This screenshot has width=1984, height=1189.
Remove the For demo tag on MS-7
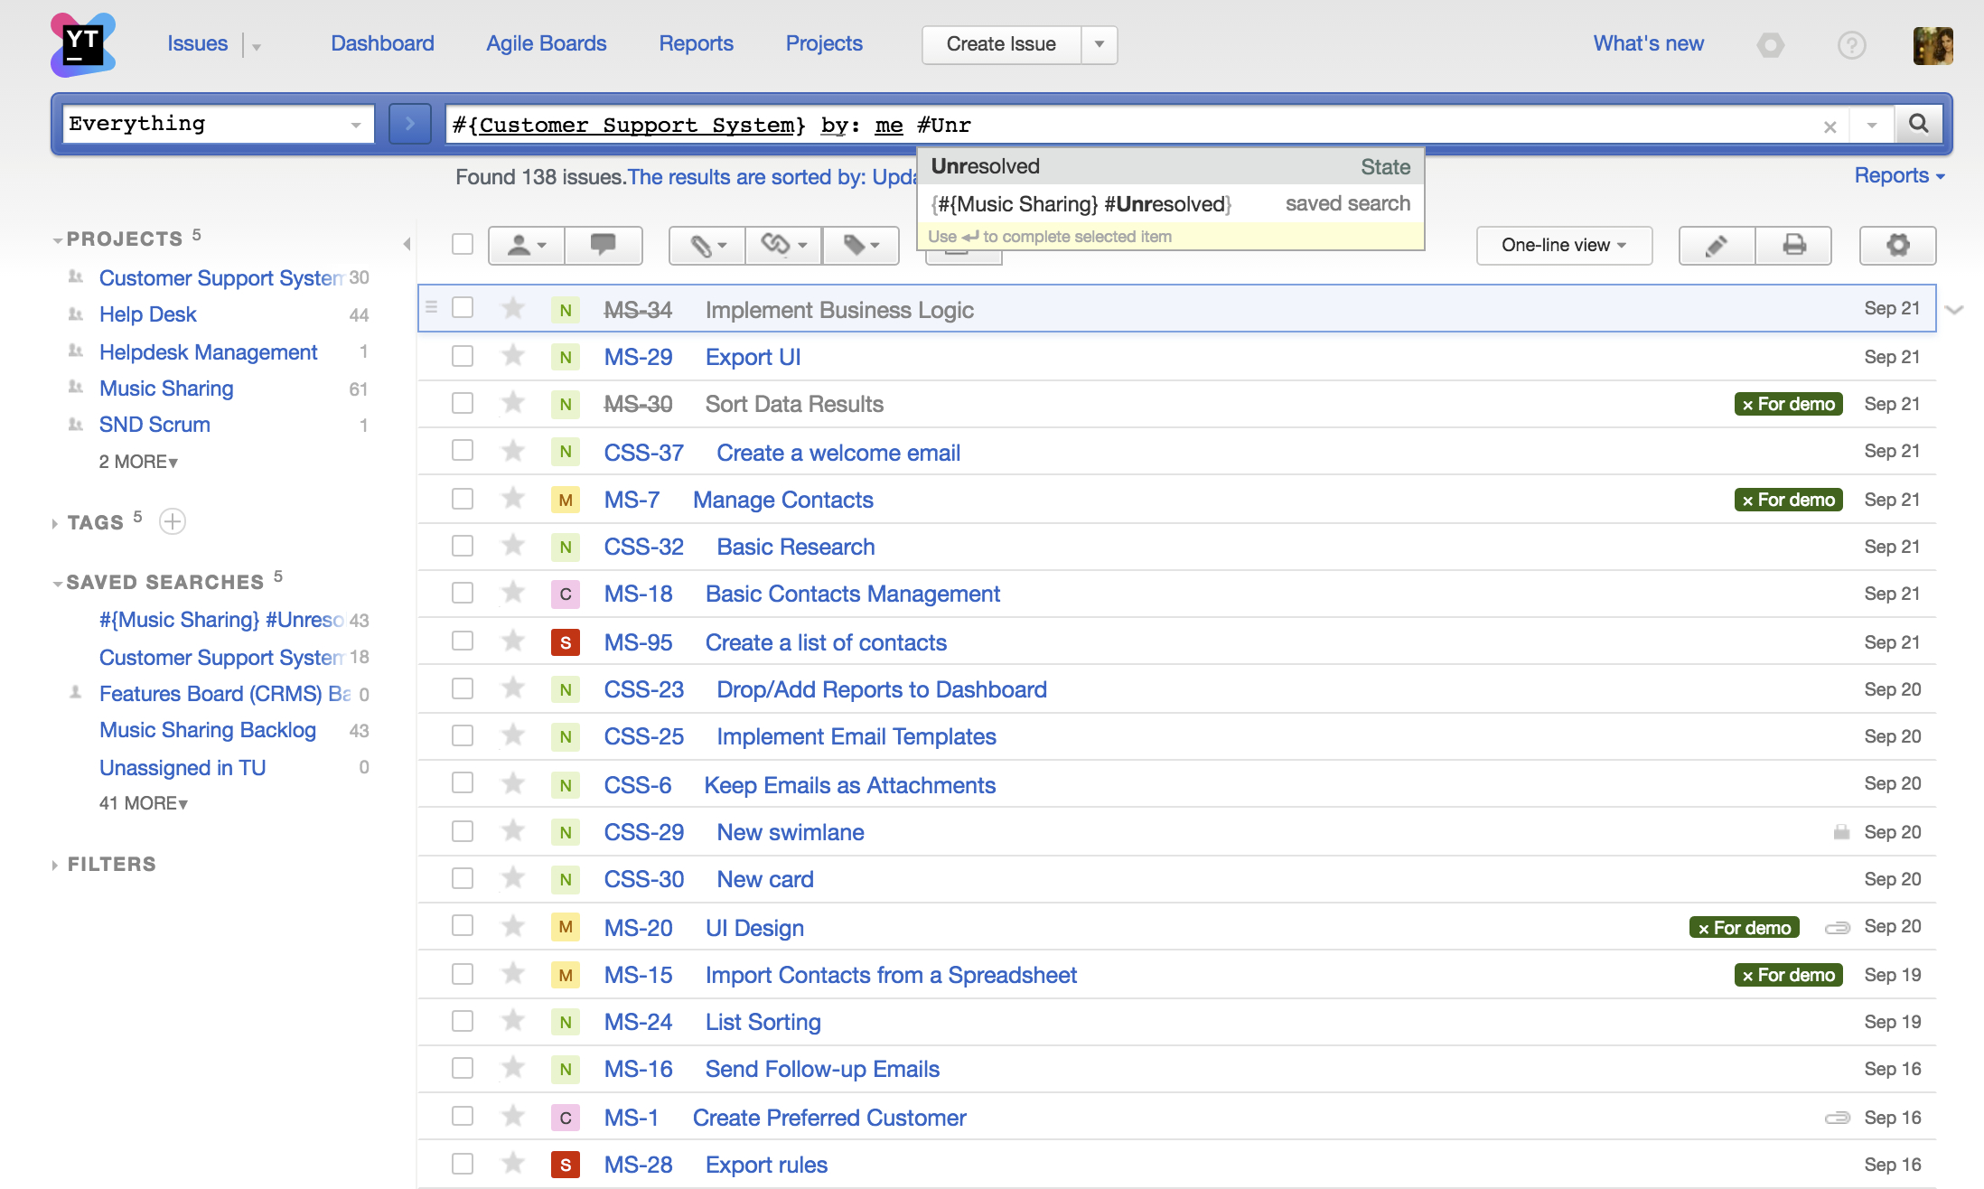pyautogui.click(x=1747, y=501)
